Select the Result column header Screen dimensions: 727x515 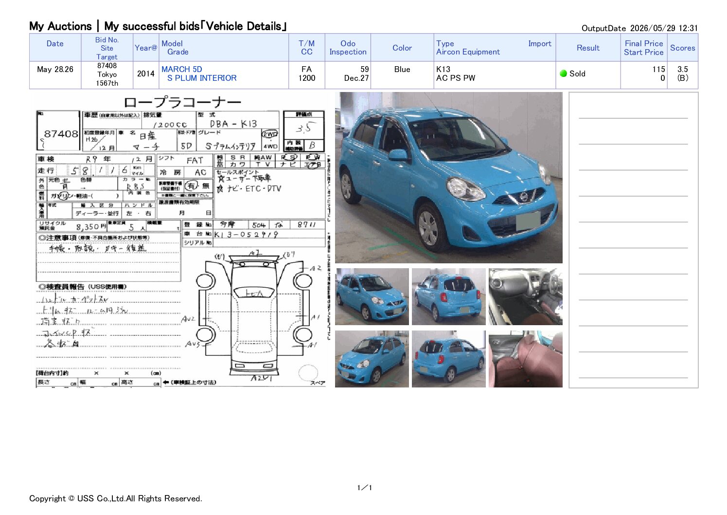coord(588,48)
